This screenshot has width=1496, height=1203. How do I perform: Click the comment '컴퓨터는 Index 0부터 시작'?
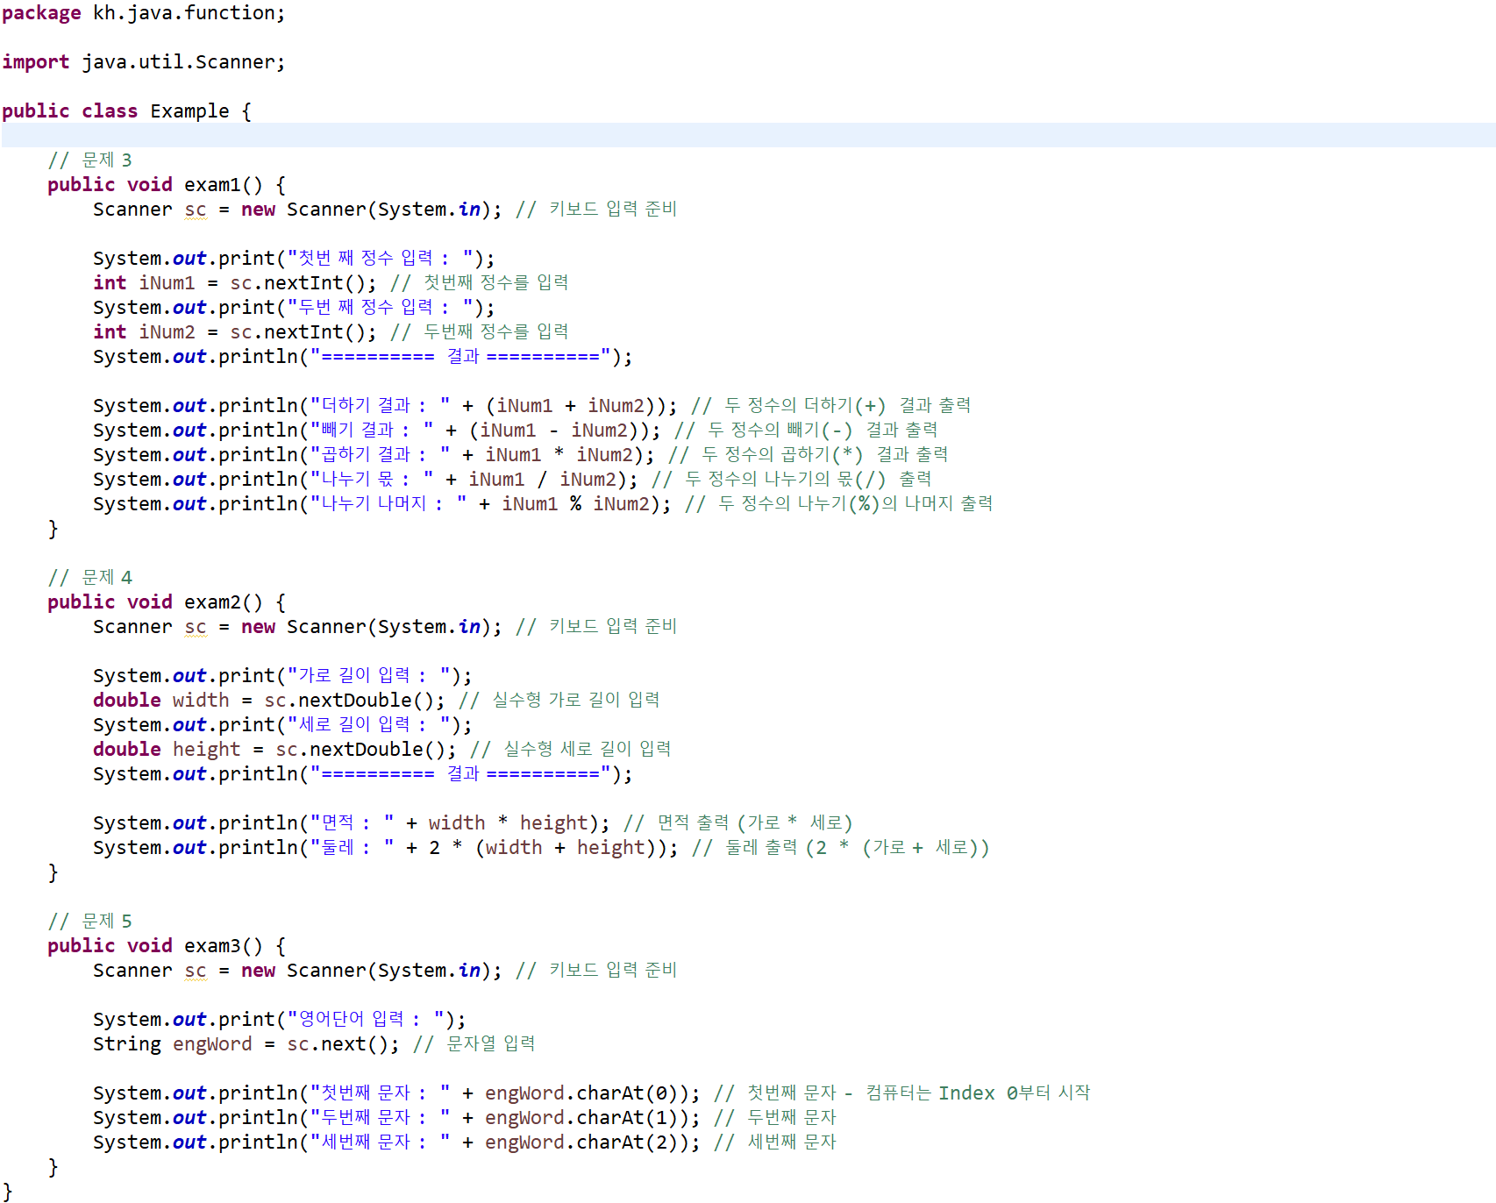click(x=978, y=1093)
